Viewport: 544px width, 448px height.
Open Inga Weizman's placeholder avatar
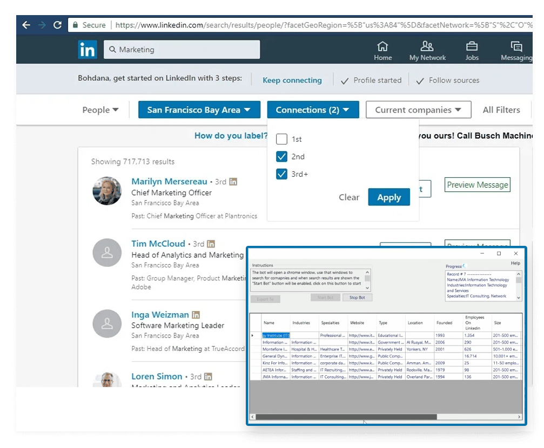(107, 323)
